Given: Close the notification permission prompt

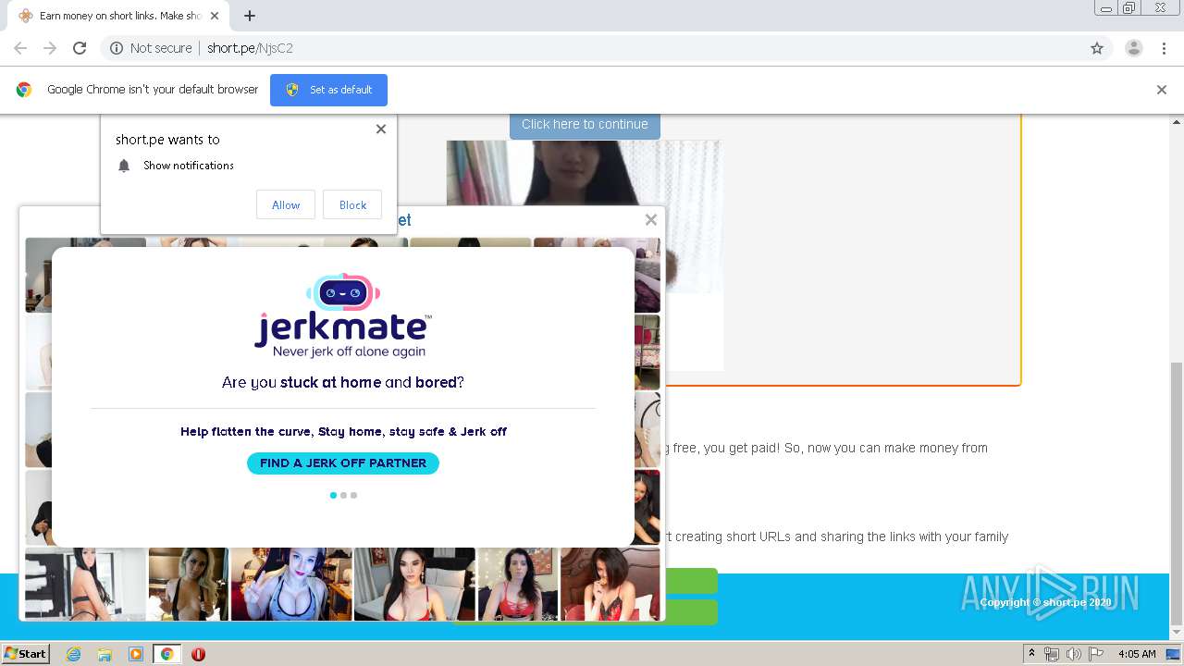Looking at the screenshot, I should click(381, 129).
